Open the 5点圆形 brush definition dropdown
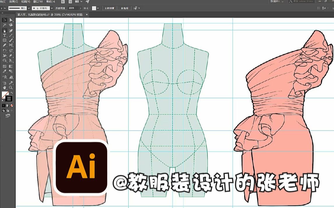This screenshot has width=334, height=208. click(52, 8)
